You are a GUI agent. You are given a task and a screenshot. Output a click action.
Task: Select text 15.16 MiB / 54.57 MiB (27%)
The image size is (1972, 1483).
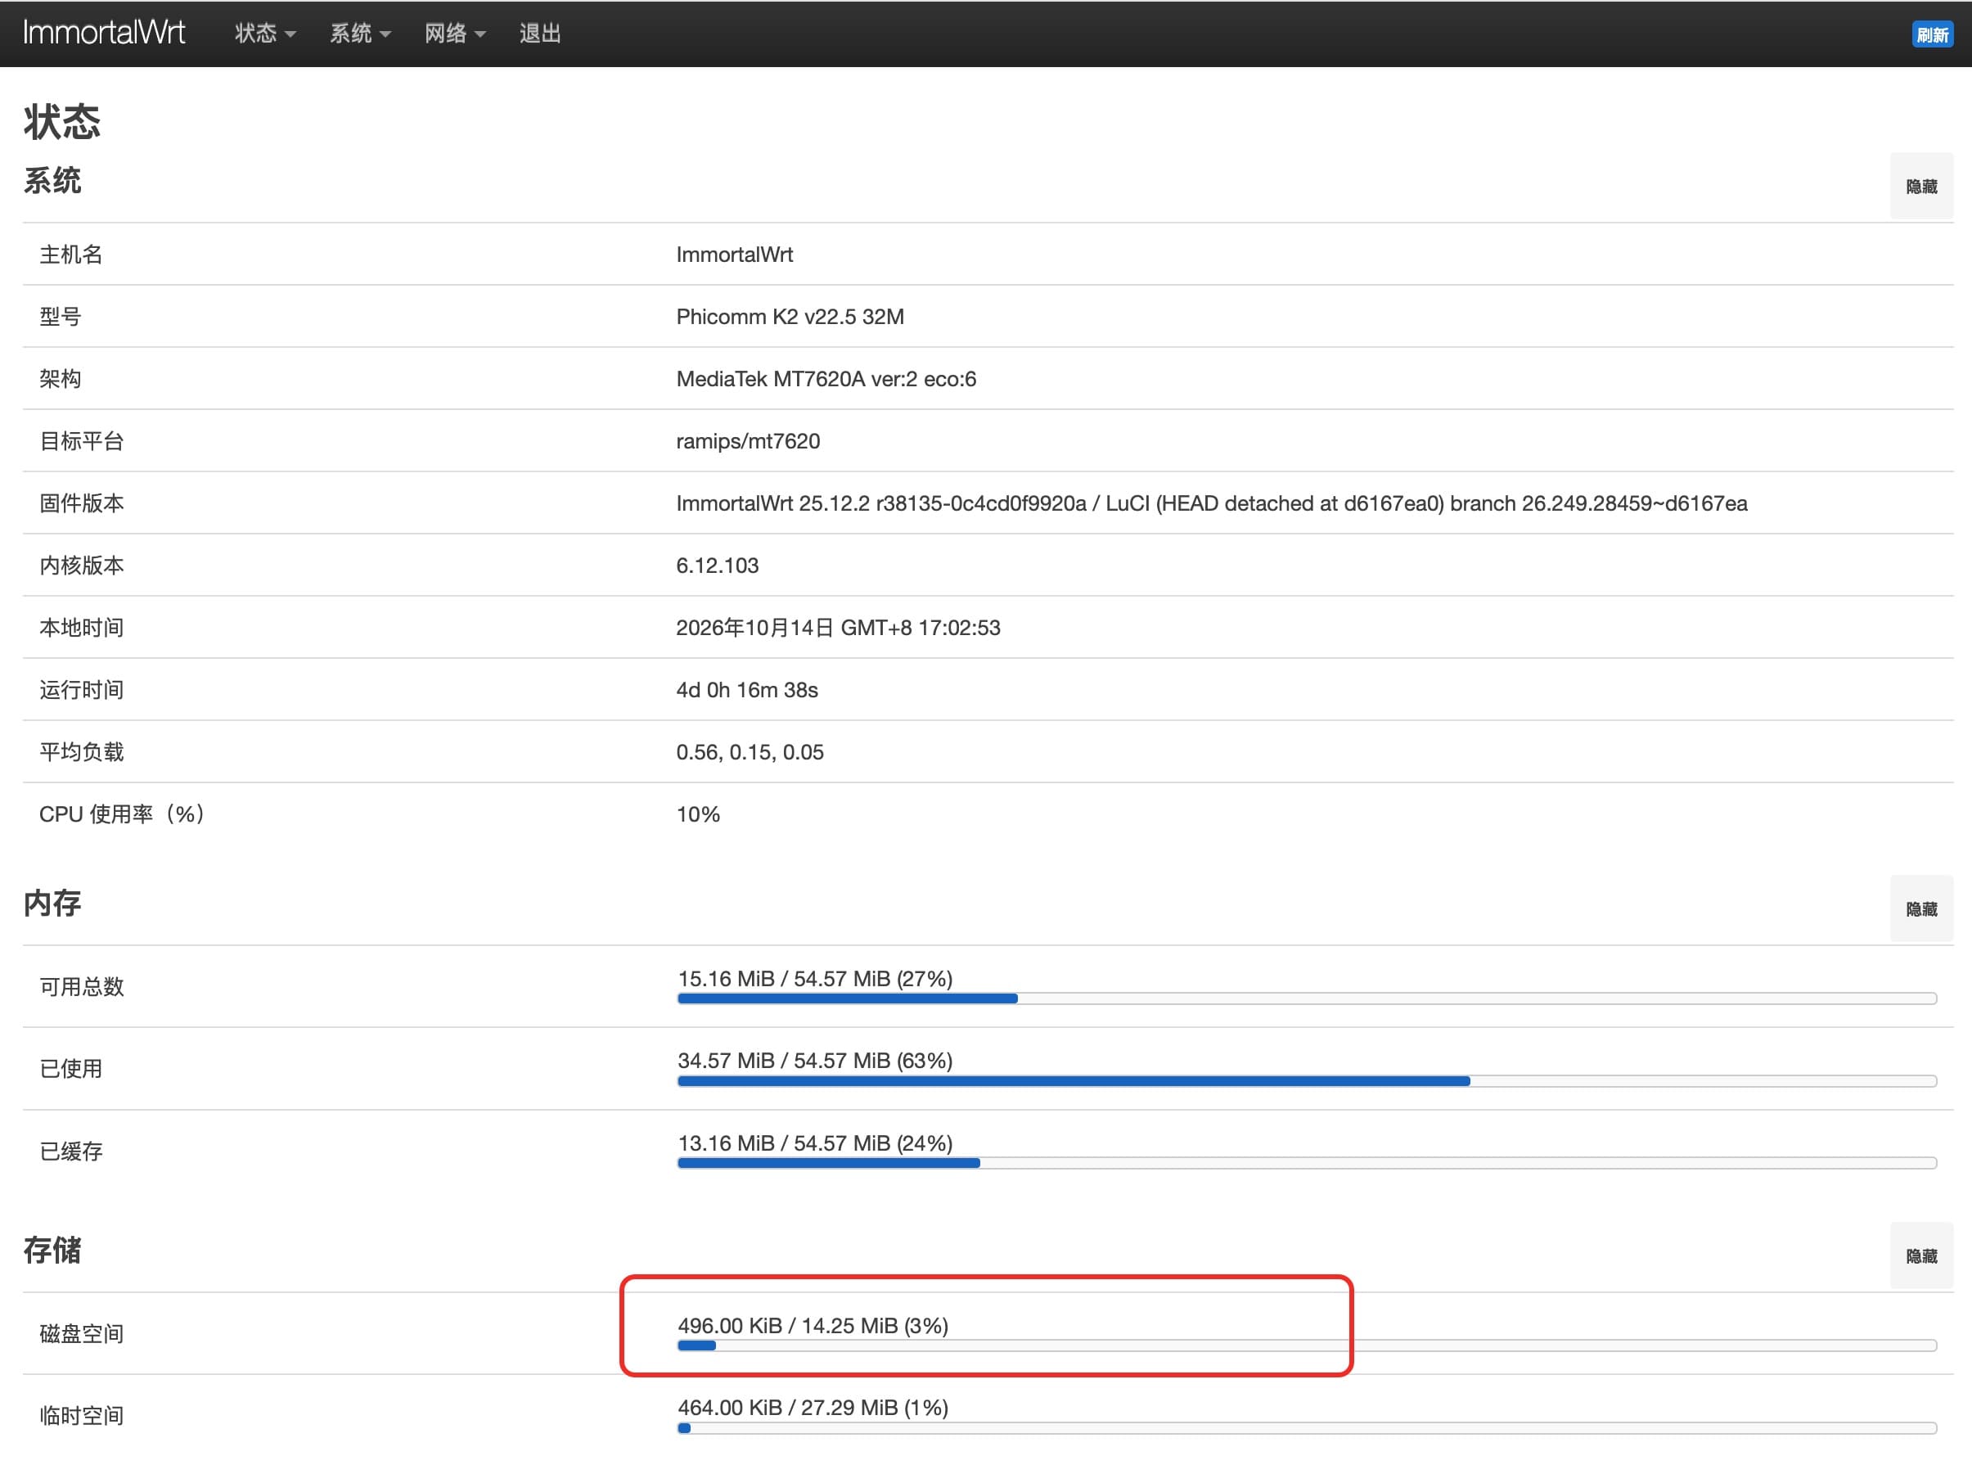click(x=815, y=979)
